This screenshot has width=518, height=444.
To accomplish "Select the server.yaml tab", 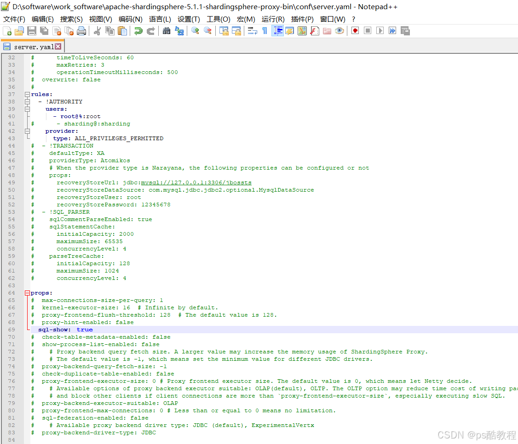I will click(x=32, y=47).
